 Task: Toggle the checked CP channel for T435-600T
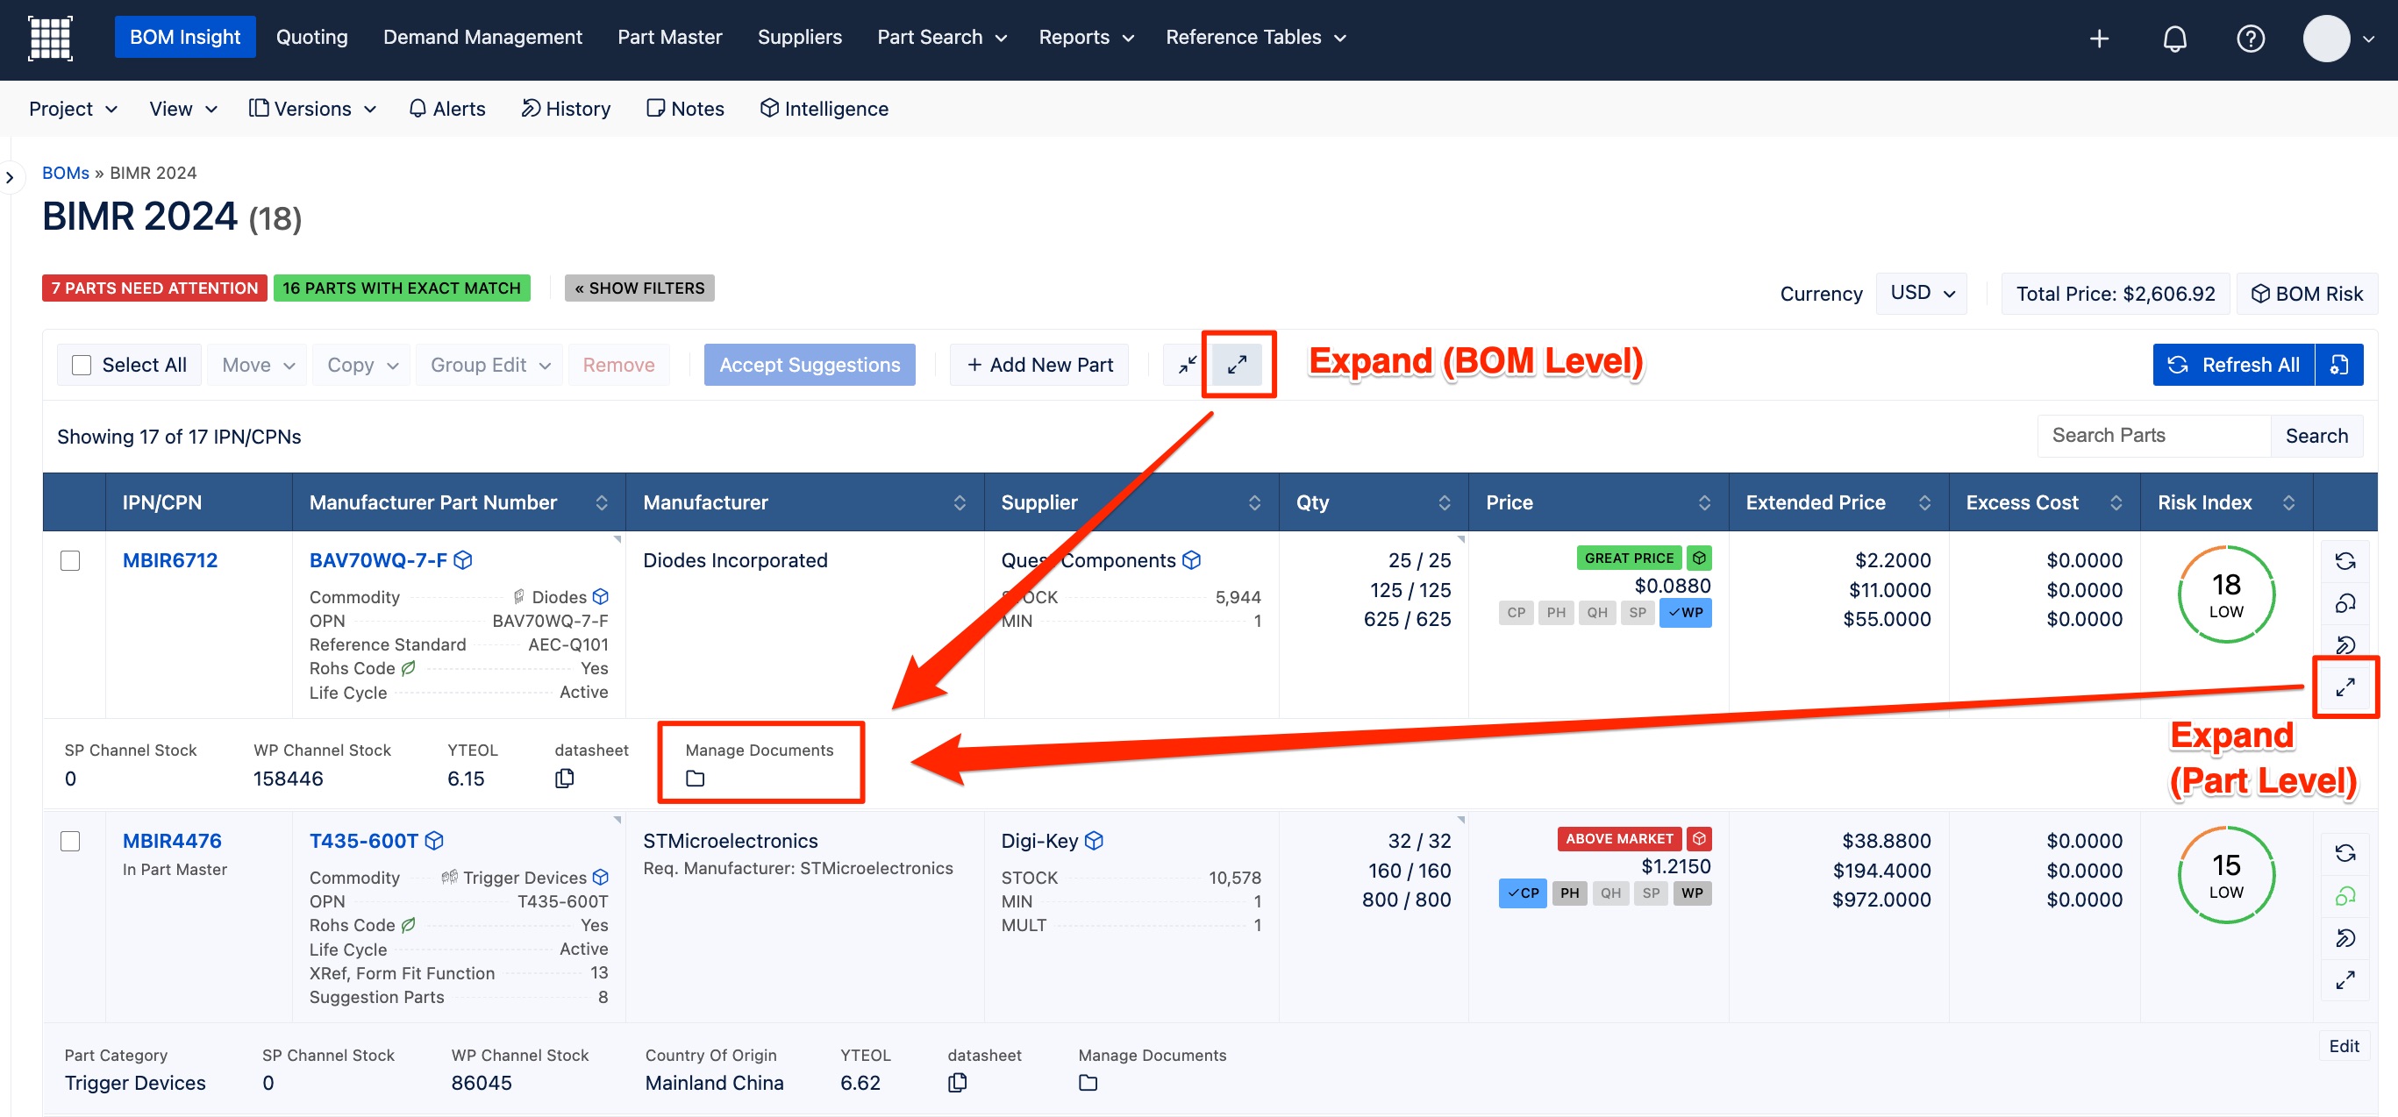(1523, 893)
